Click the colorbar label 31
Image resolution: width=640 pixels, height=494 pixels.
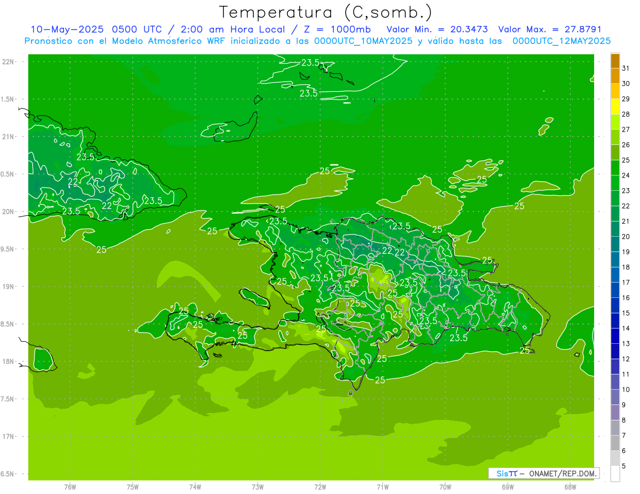point(626,68)
